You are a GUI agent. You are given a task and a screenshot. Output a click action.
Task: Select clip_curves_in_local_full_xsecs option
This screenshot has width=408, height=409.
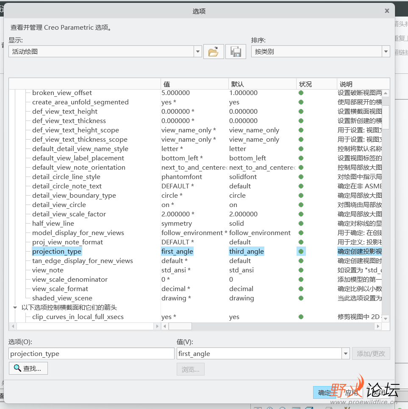point(78,317)
